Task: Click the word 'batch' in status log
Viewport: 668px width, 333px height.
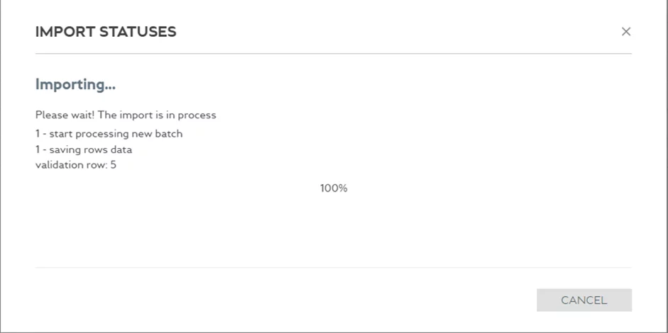Action: pos(169,133)
